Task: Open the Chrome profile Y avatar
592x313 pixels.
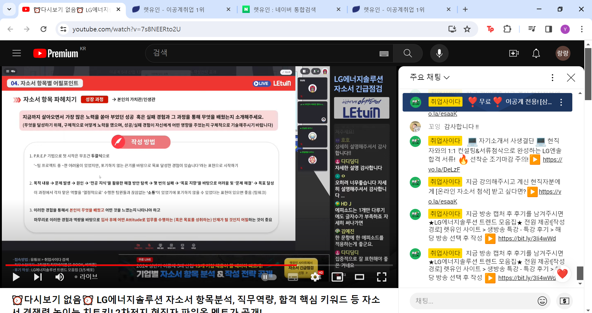Action: click(565, 29)
